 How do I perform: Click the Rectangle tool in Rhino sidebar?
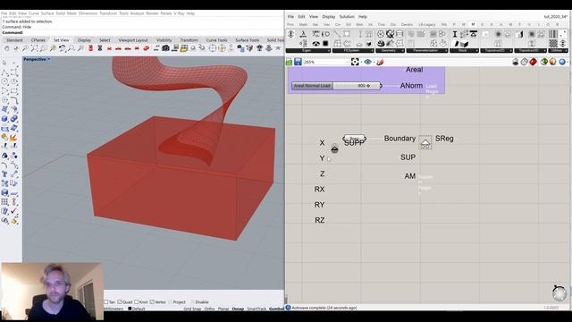coord(14,91)
